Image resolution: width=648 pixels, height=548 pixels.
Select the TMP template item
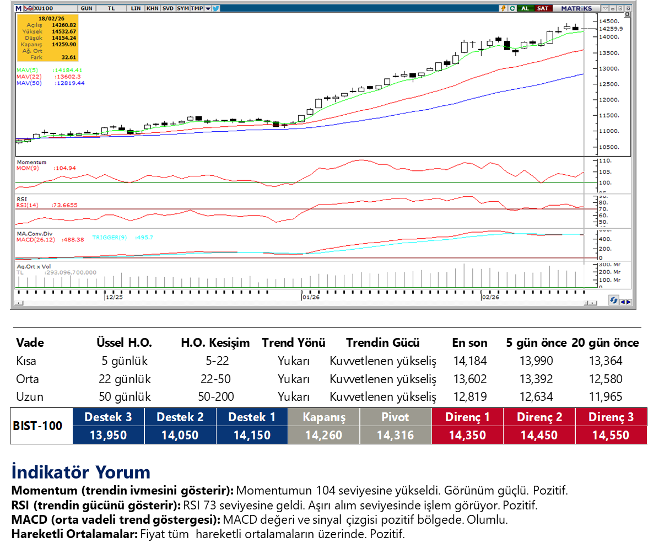click(197, 8)
